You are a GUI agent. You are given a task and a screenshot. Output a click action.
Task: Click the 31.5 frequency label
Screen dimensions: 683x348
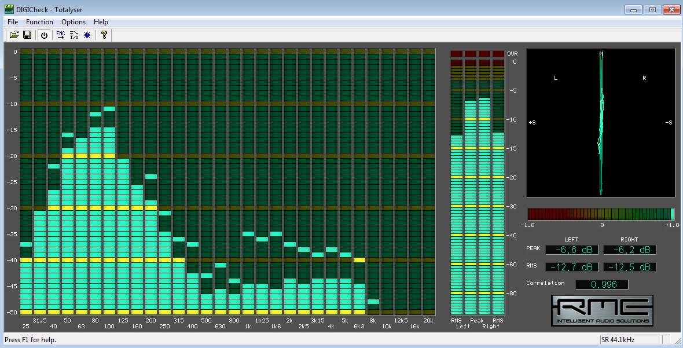[39, 321]
